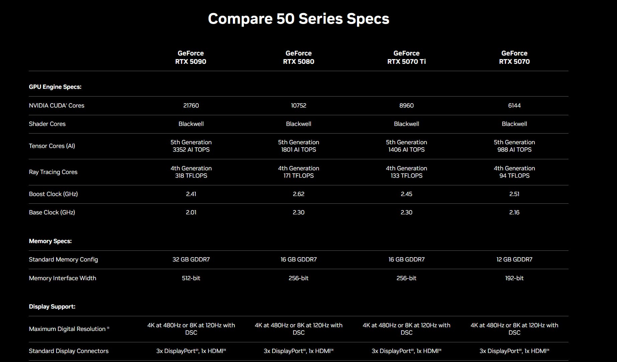
Task: Click the Memory Interface Width row label
Action: pyautogui.click(x=63, y=278)
